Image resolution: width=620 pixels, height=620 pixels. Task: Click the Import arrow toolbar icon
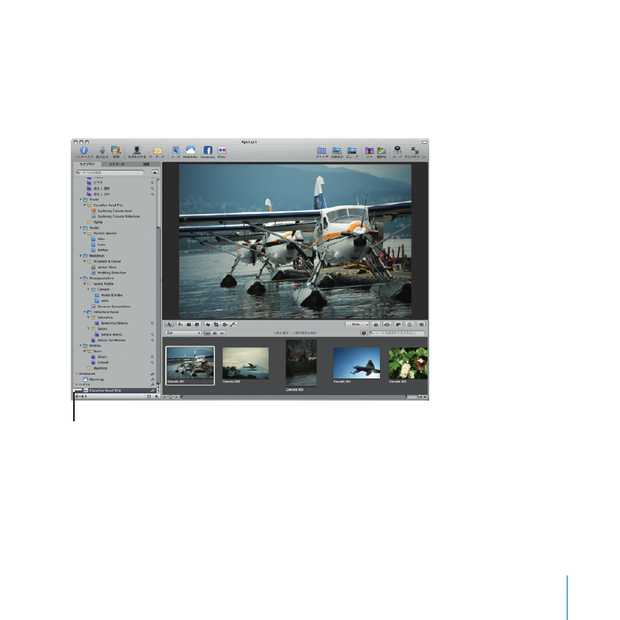pos(102,150)
